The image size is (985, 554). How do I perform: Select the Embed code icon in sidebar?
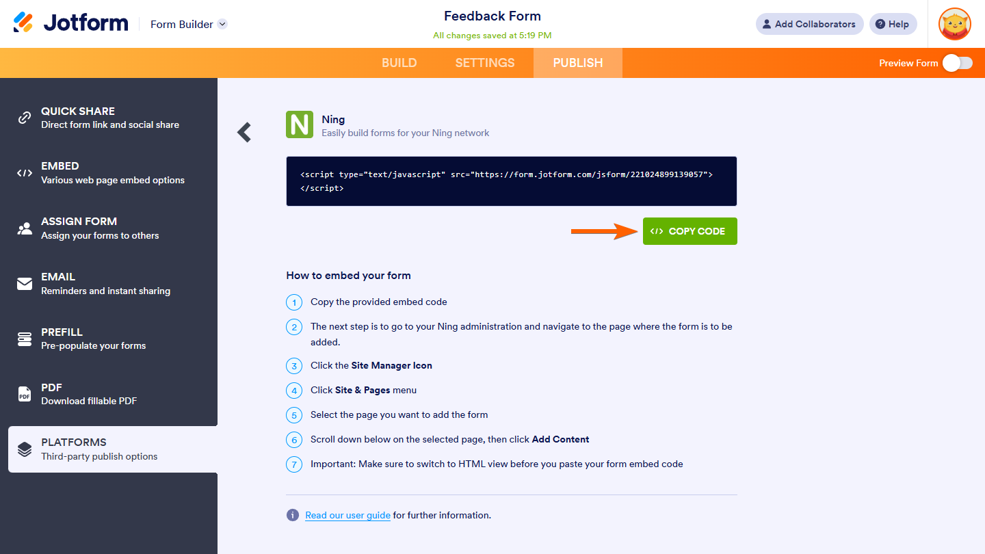[x=25, y=173]
